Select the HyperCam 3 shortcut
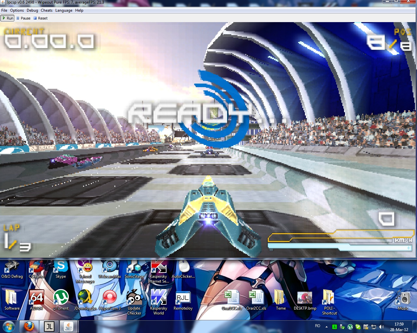Screen dimensions: 417x333 [x=110, y=300]
